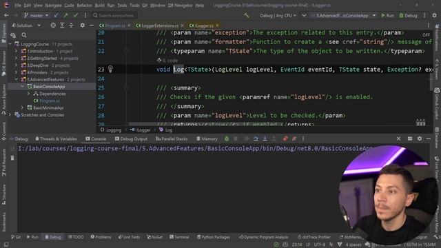
Task: Open the Unit Tests tool window
Action: (129, 237)
